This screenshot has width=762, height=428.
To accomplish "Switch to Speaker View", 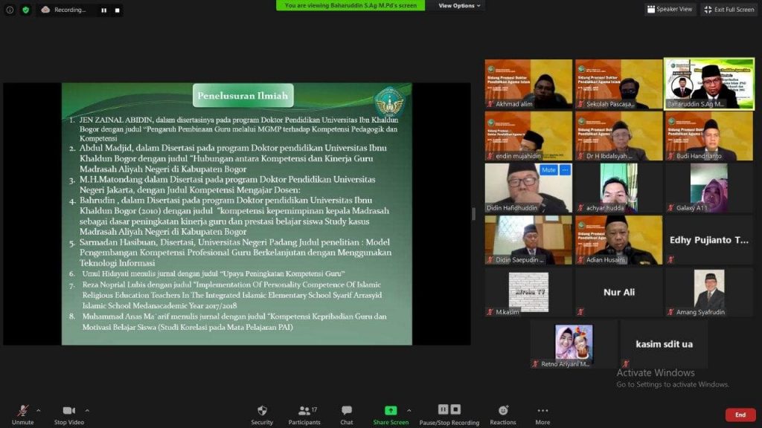I will (669, 10).
